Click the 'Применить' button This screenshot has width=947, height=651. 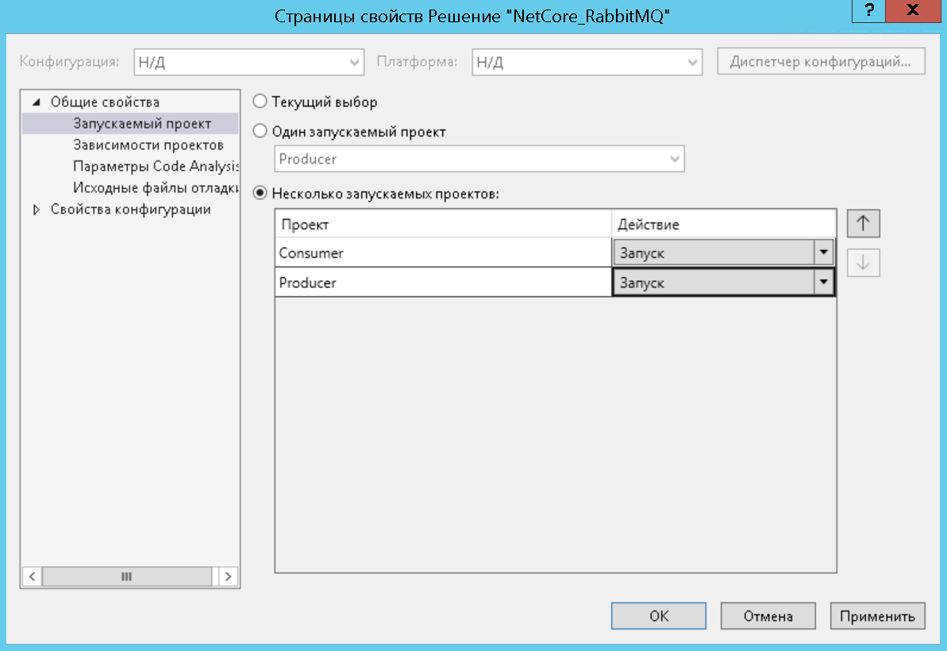[877, 616]
